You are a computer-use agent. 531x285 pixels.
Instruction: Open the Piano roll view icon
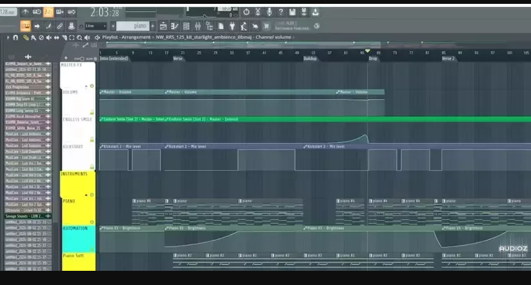click(174, 26)
